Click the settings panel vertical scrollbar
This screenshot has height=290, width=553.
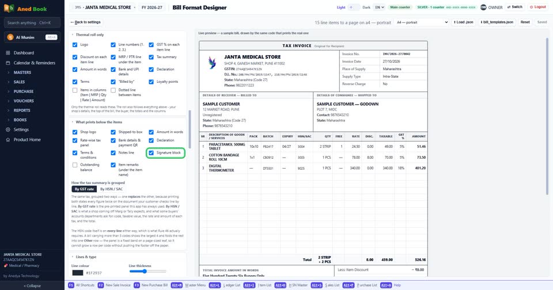190,129
